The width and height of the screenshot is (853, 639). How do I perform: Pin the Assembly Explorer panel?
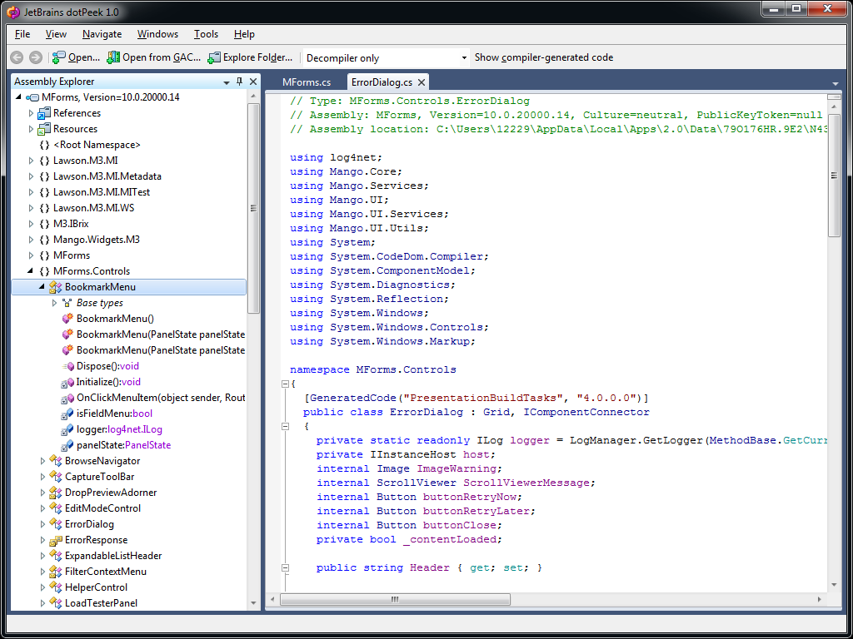coord(239,82)
